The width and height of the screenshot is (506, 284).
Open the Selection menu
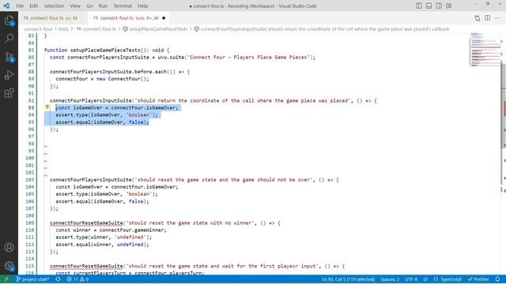(54, 6)
